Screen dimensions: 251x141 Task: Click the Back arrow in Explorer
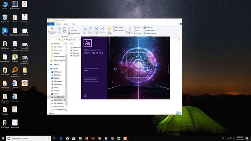pos(49,40)
